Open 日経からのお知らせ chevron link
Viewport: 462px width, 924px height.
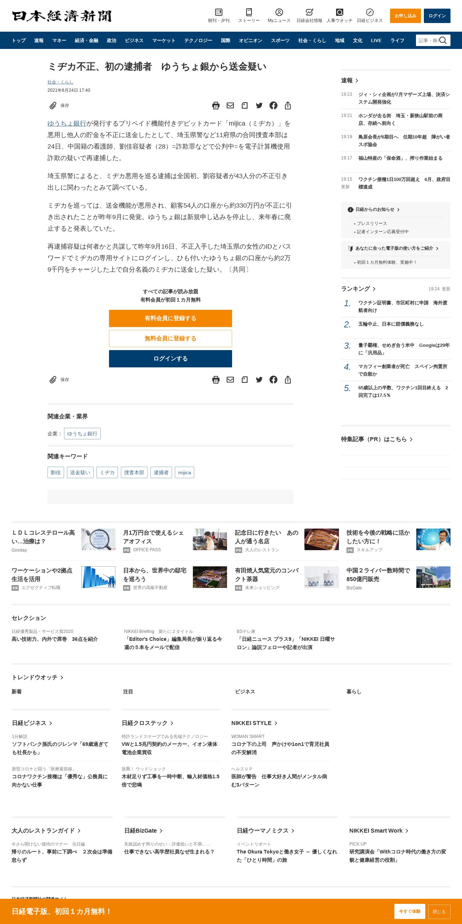point(374,209)
